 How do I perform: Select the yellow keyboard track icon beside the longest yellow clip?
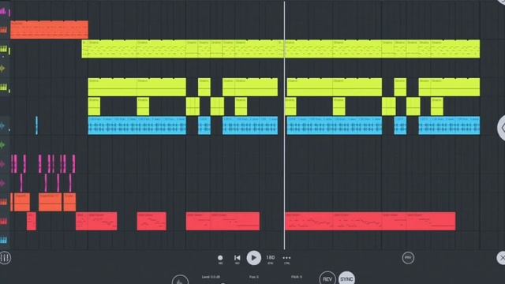3,49
